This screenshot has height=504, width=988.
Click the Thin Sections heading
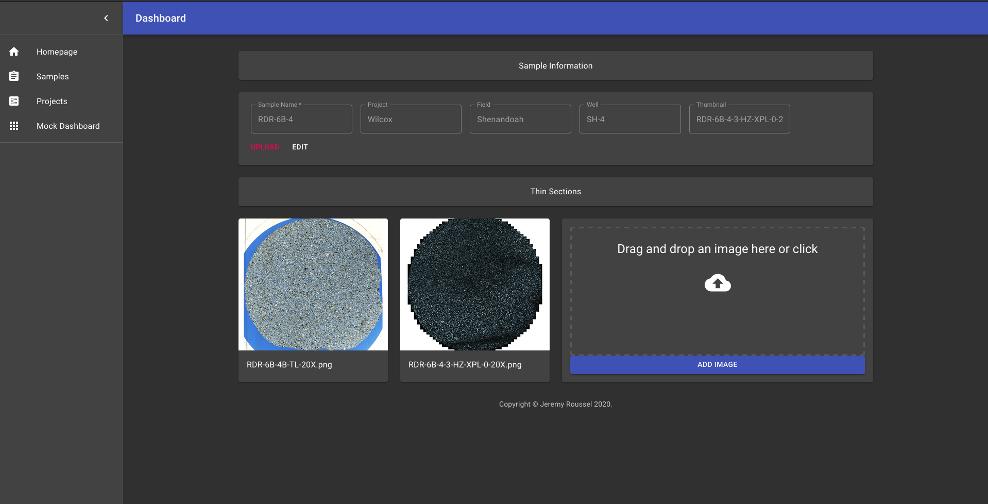[556, 192]
